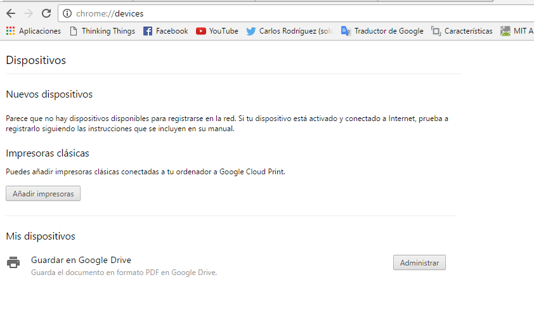
Task: Select the Guardar en Google Drive device name
Action: (81, 260)
